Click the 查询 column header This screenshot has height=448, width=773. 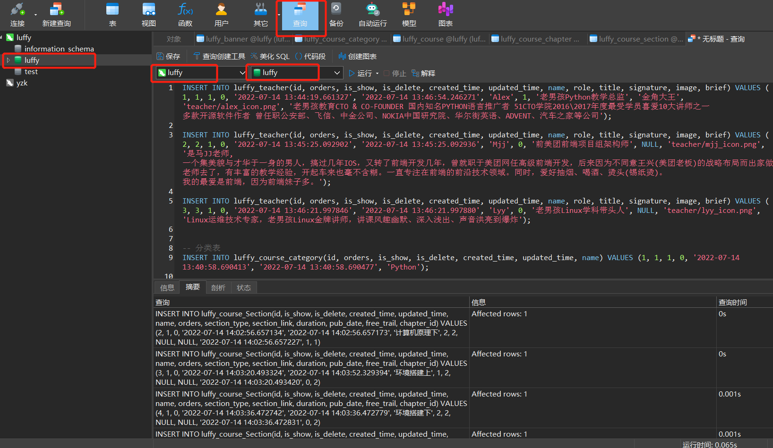(311, 302)
